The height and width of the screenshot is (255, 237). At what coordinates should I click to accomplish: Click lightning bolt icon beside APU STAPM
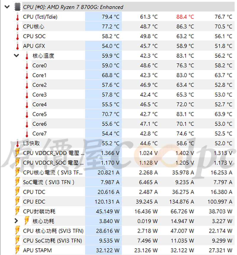(x=17, y=250)
